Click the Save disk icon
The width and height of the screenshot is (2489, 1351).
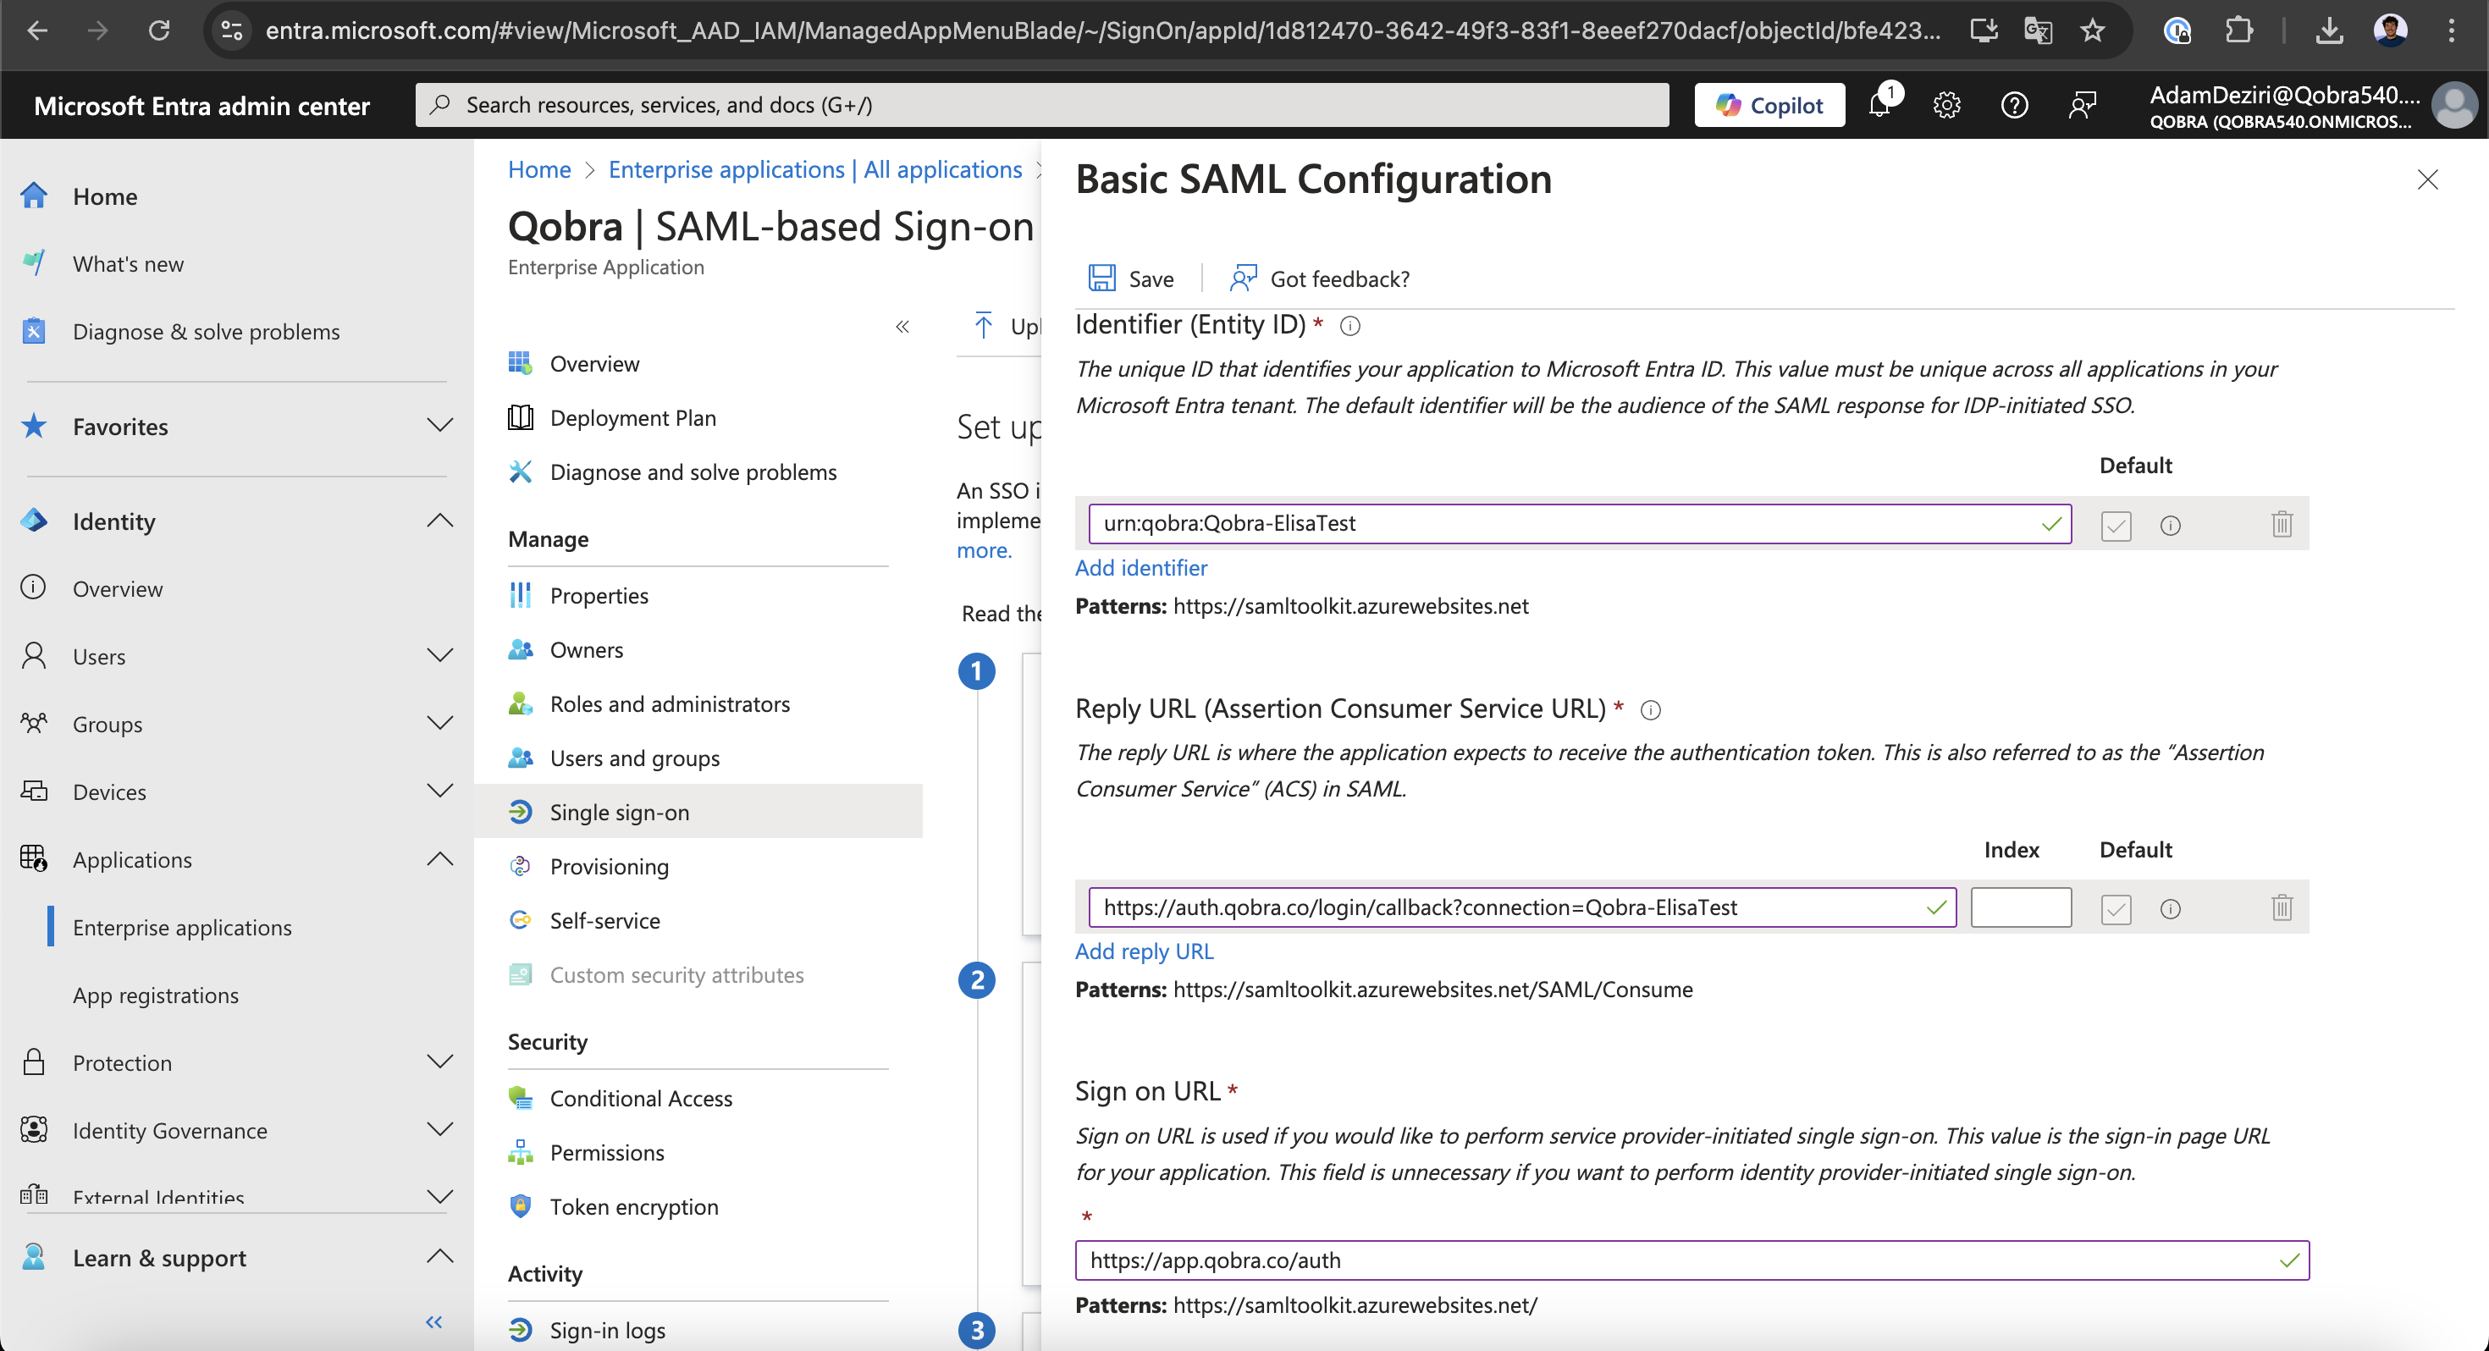(1101, 278)
